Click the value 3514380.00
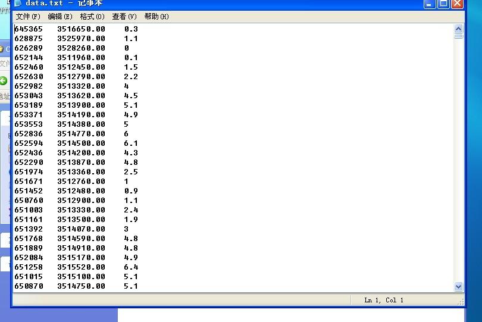The height and width of the screenshot is (322, 482). [x=81, y=124]
